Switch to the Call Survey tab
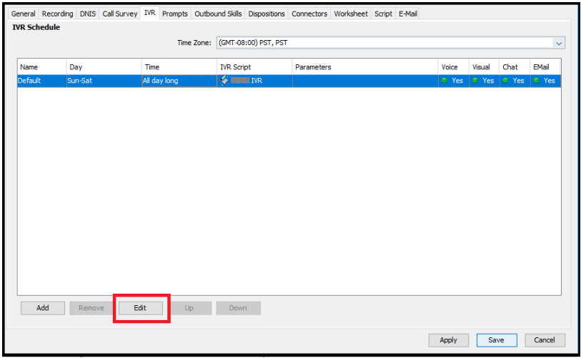Viewport: 581px width, 358px height. point(119,14)
